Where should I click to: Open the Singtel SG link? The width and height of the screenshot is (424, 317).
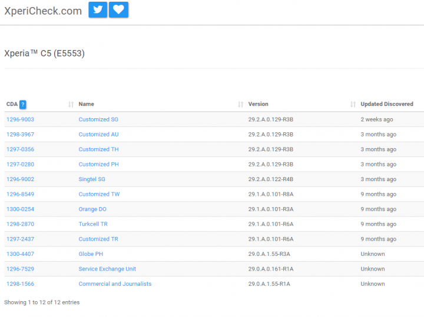[92, 179]
